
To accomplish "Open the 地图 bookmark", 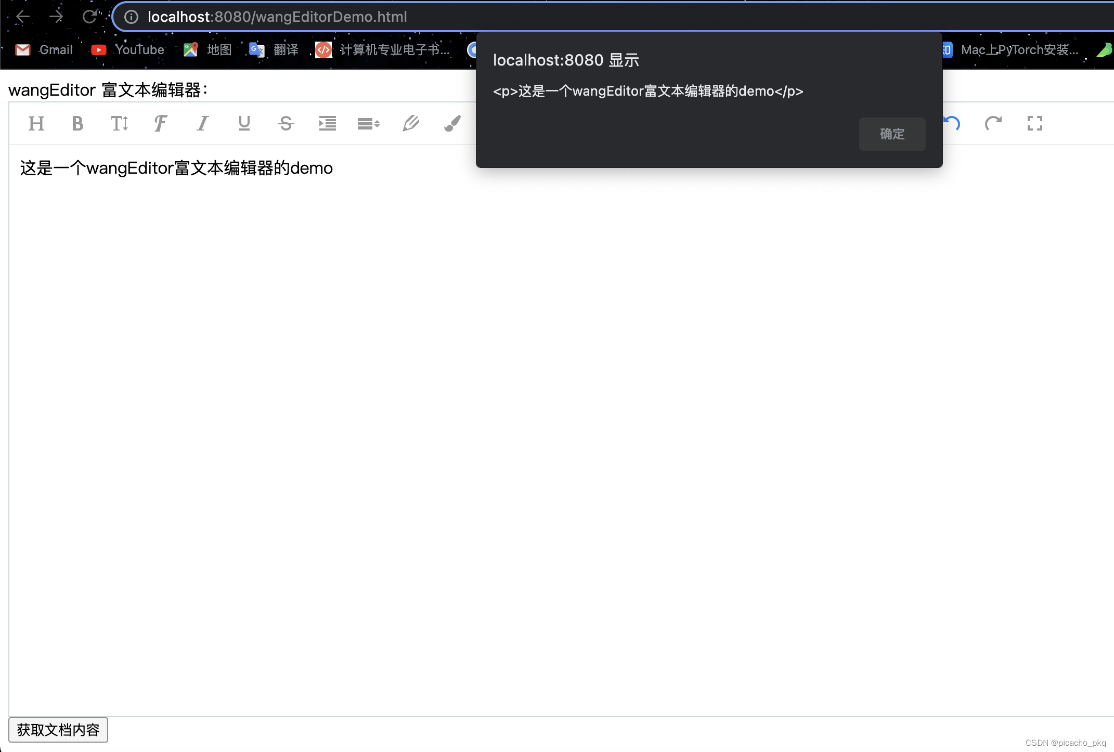I will click(208, 50).
